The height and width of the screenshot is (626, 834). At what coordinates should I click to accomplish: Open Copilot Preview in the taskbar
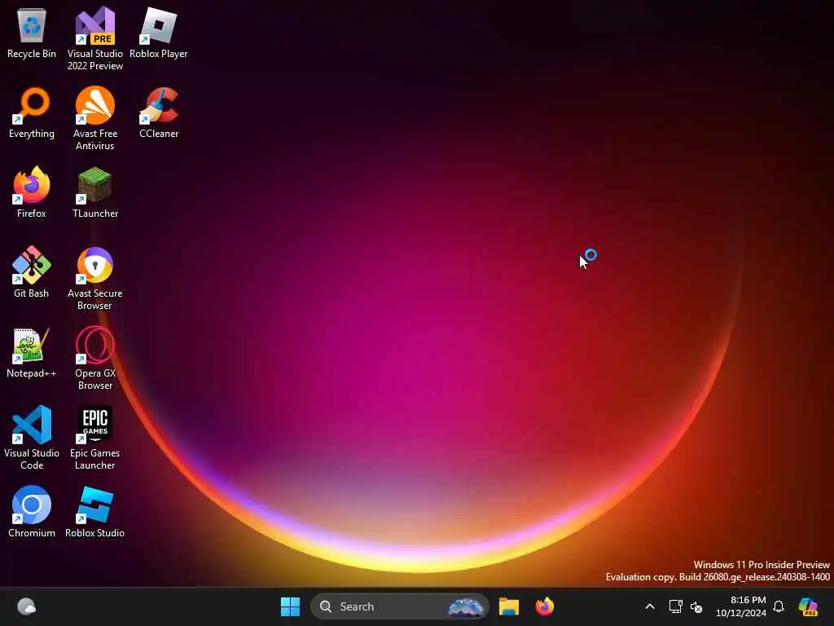(x=808, y=606)
